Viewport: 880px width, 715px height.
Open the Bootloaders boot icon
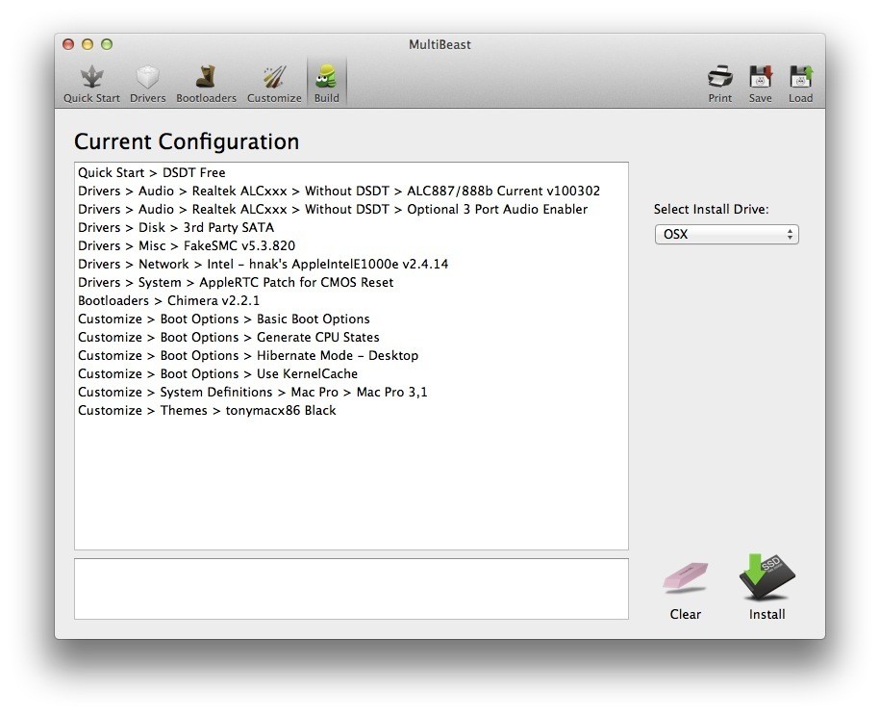[x=206, y=83]
